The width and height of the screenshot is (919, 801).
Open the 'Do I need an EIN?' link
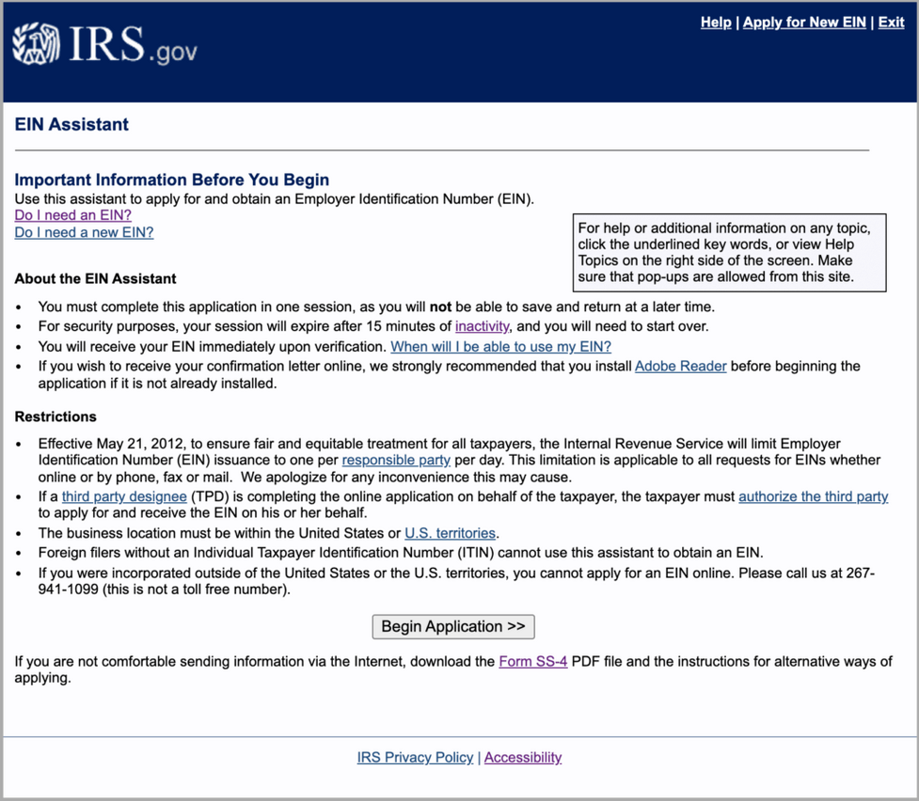[72, 215]
